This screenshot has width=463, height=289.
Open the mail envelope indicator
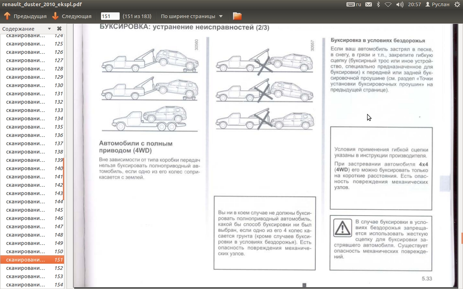368,4
